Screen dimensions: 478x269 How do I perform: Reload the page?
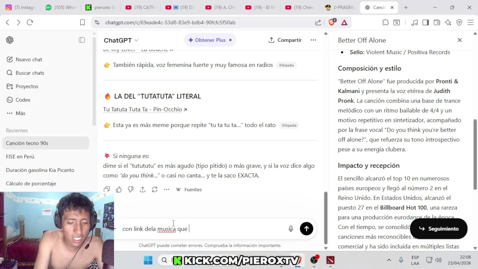point(30,22)
